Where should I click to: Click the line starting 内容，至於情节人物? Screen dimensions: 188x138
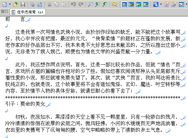69,91
